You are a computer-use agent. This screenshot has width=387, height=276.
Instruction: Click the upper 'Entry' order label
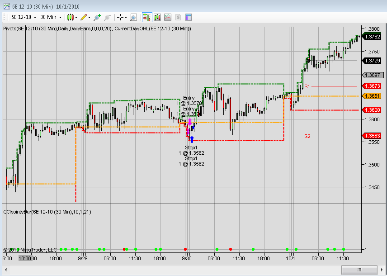tap(189, 98)
